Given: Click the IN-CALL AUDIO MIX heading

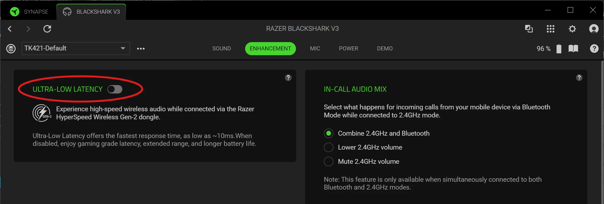Looking at the screenshot, I should 355,89.
